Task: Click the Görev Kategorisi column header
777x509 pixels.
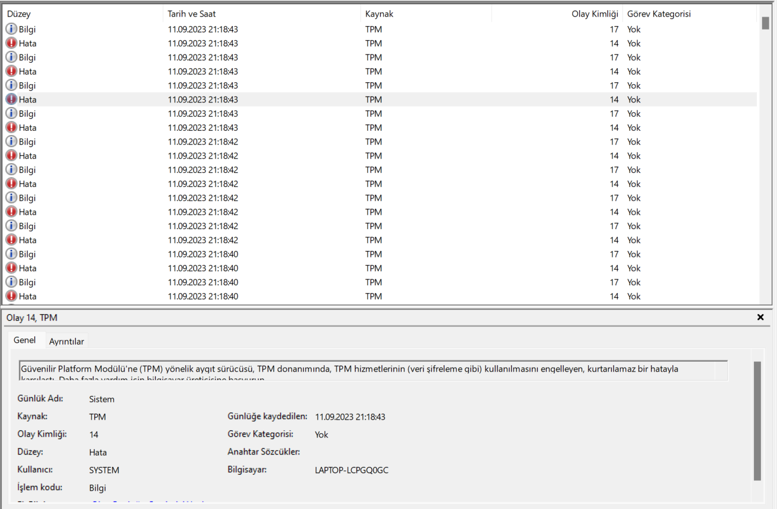Action: click(659, 14)
